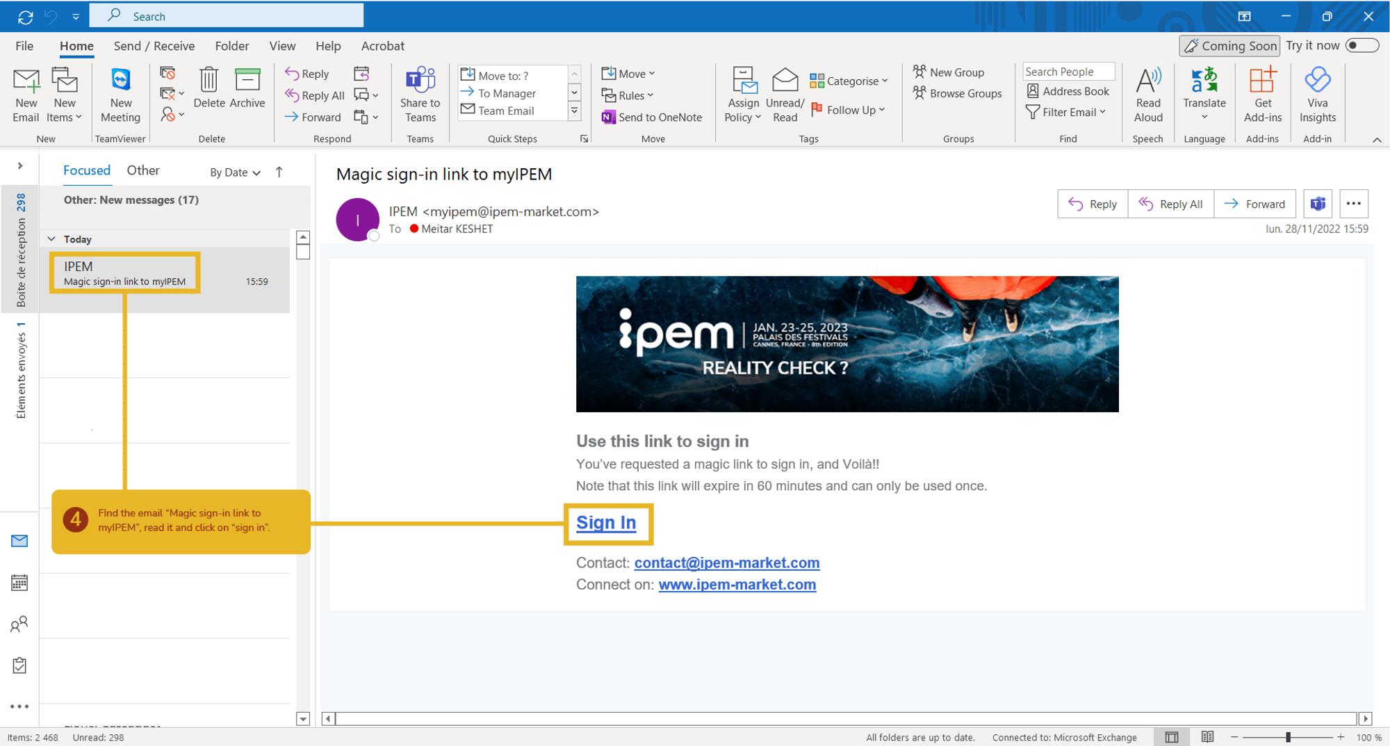Open the Acrobat tab

pyautogui.click(x=382, y=46)
